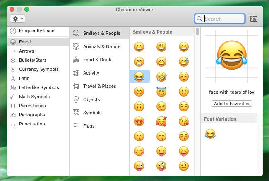Select the Activity subcategory
The image size is (269, 181).
99,73
